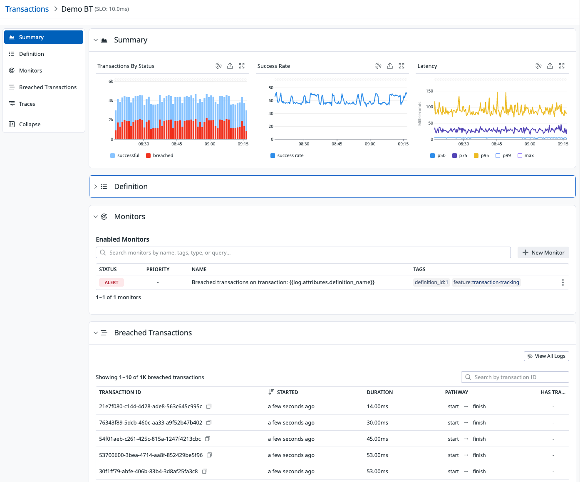
Task: Copy transaction ID 21e7f080-c144-4d28-ade8-563c645c995c
Action: 209,406
